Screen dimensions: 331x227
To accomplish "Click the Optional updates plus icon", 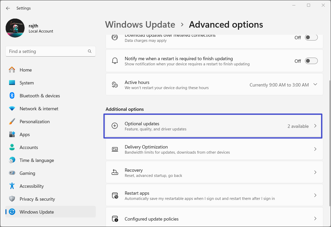I will tap(115, 126).
